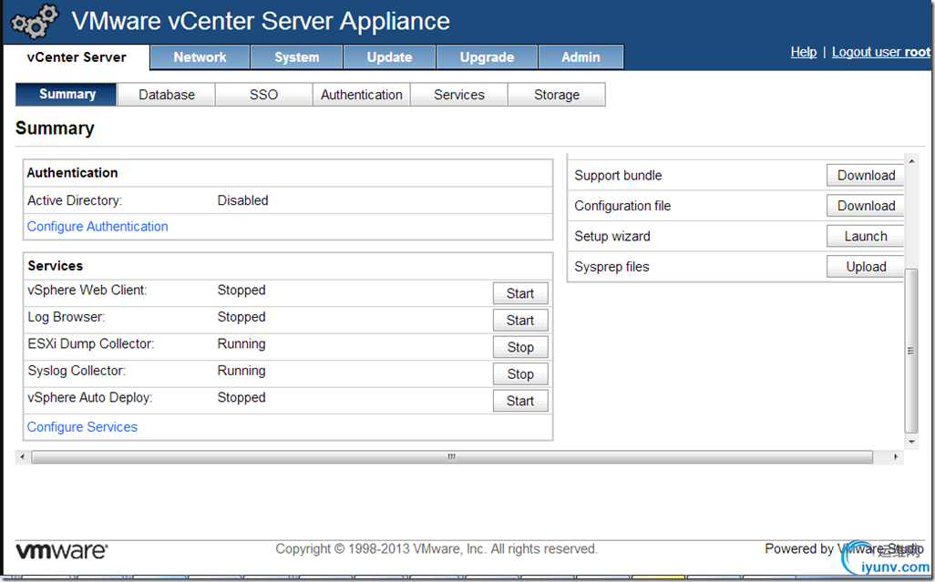Image resolution: width=935 pixels, height=582 pixels.
Task: Start the vSphere Auto Deploy service
Action: click(520, 401)
